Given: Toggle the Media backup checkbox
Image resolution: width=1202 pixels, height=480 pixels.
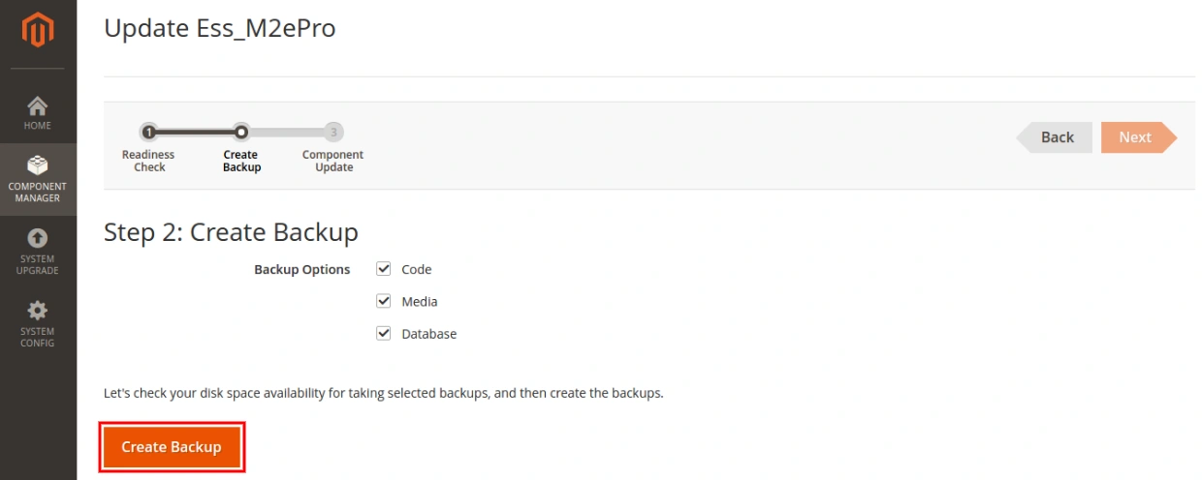Looking at the screenshot, I should (384, 301).
